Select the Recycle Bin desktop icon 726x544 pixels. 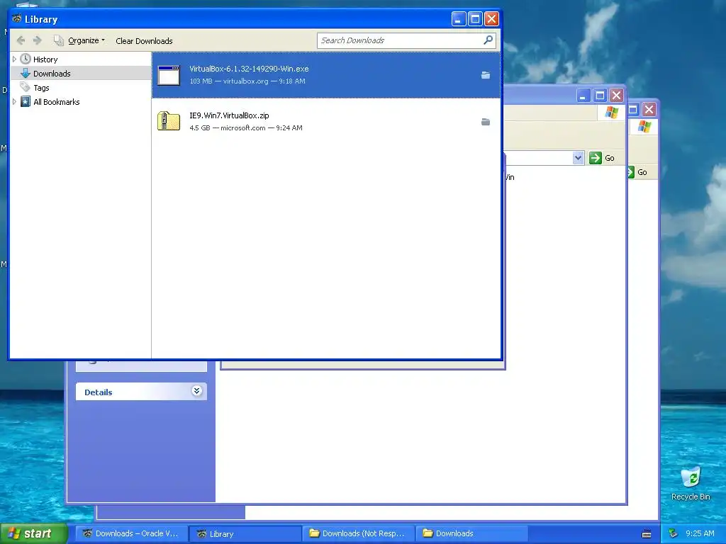[691, 483]
